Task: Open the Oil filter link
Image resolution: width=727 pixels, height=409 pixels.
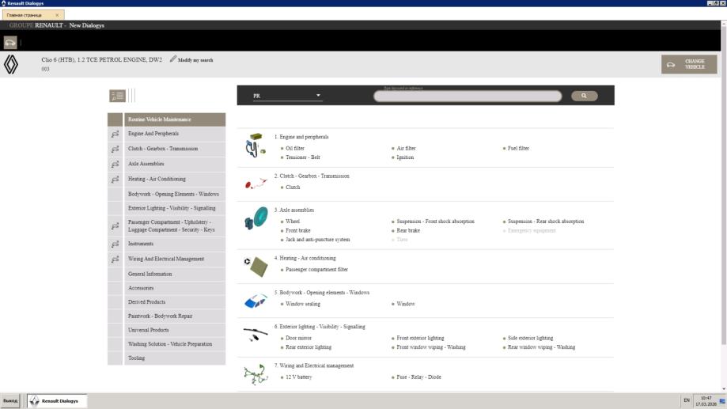Action: pos(295,149)
